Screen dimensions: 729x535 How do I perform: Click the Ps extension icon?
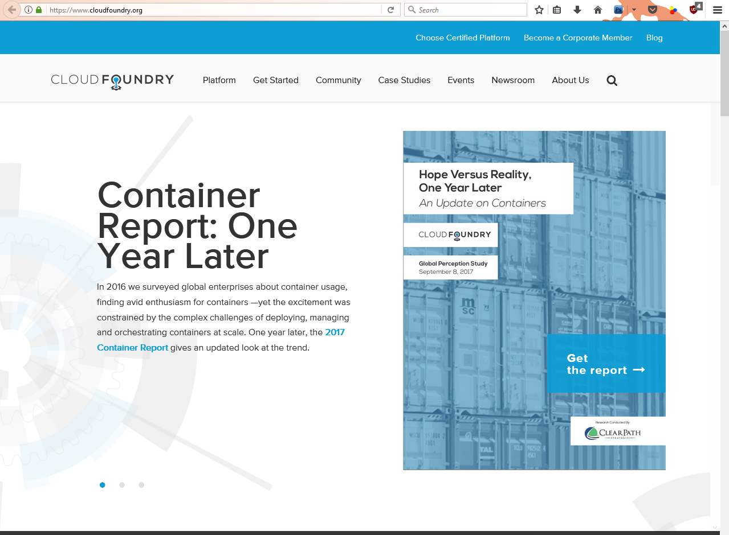tap(618, 10)
